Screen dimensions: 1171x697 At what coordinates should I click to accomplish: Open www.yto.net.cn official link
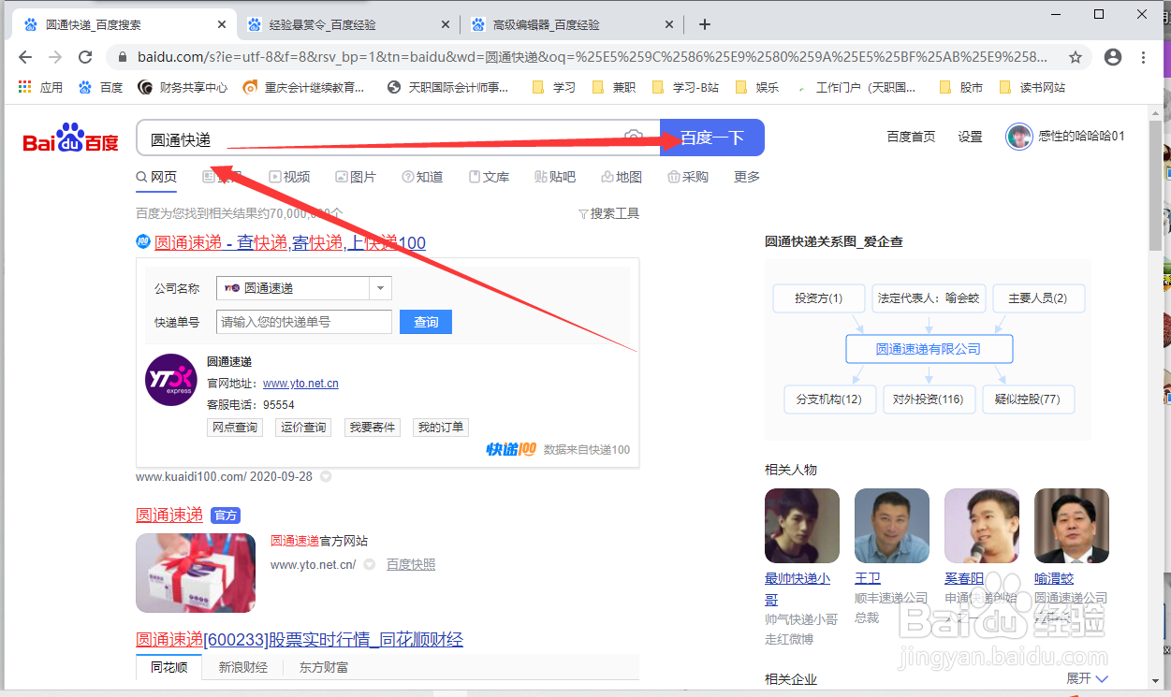point(300,384)
